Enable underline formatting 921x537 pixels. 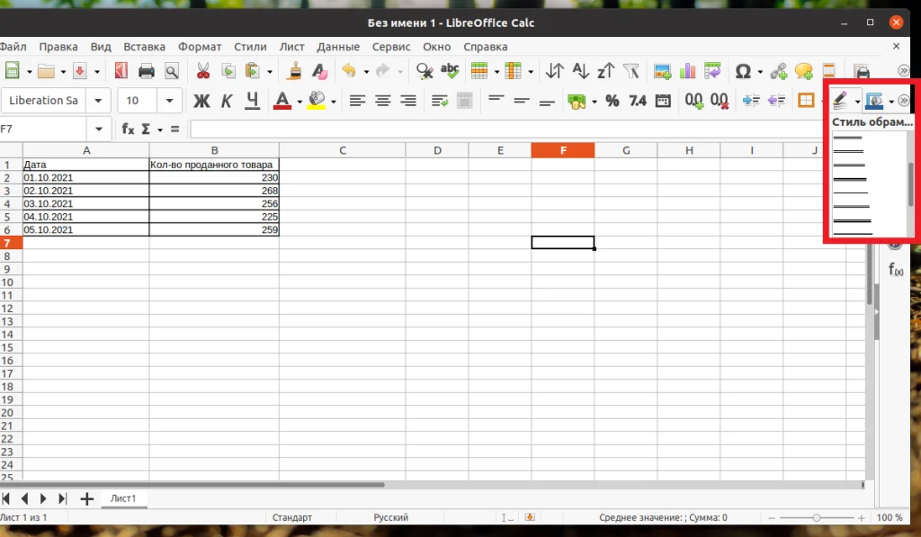coord(252,101)
